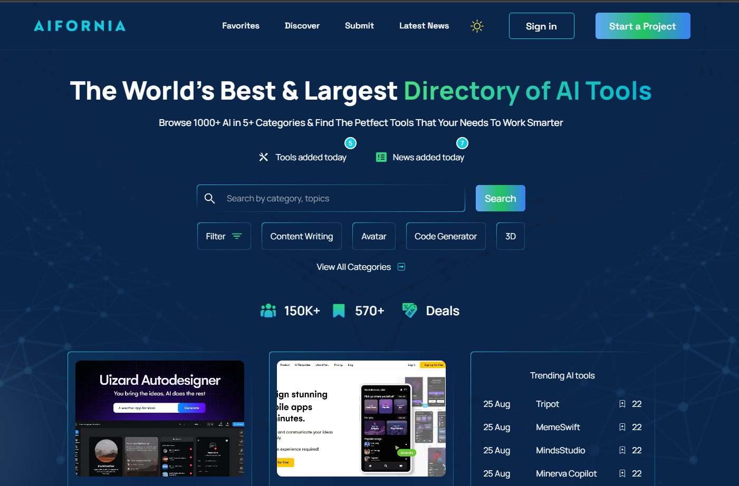Open Latest News in navigation
This screenshot has width=739, height=486.
[424, 26]
